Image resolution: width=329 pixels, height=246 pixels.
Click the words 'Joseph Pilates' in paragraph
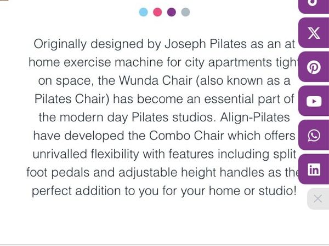tap(206, 44)
